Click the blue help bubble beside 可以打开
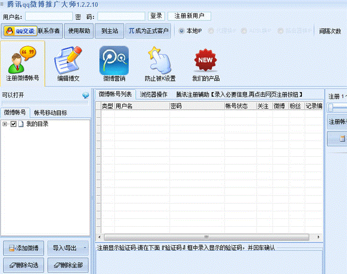The width and height of the screenshot is (347, 274). [85, 95]
